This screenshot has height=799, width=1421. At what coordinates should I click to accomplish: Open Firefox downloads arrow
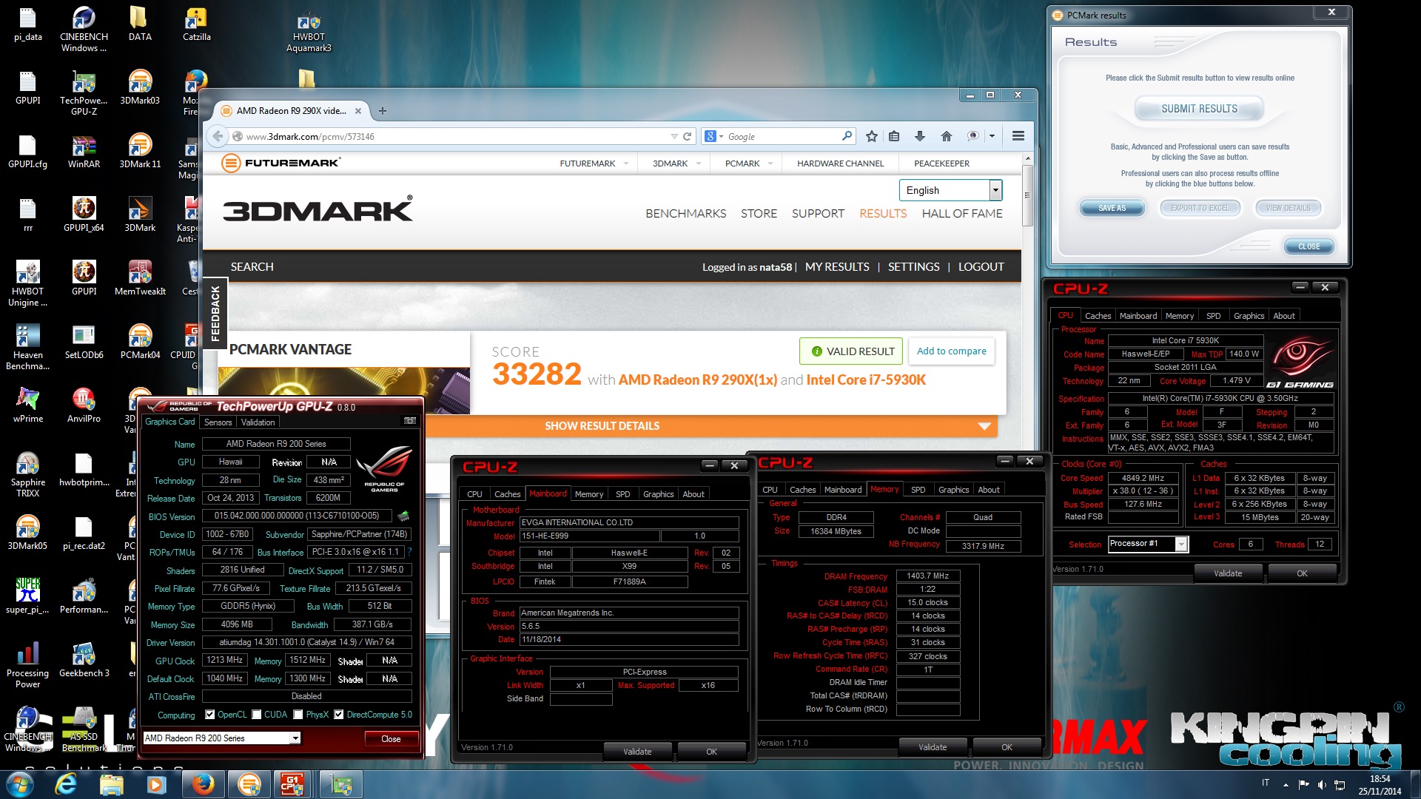point(920,136)
